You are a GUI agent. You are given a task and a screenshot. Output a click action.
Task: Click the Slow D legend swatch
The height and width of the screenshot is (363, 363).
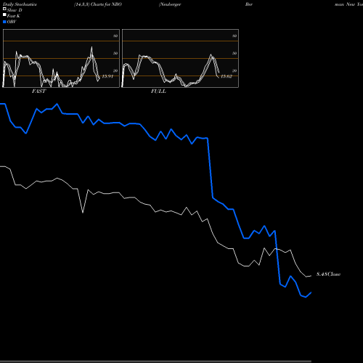pos(4,9)
